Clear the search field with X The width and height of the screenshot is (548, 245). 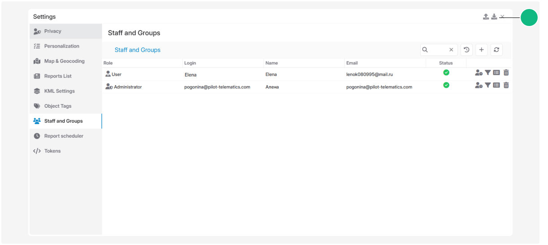[x=451, y=50]
